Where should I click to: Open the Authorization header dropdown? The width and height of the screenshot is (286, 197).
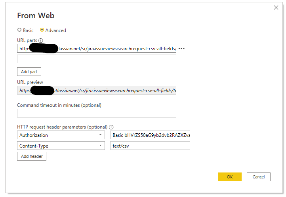coord(61,135)
